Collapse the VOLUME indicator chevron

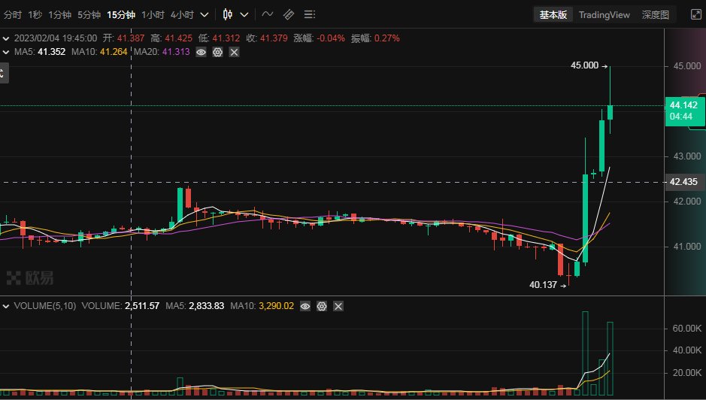coord(6,306)
